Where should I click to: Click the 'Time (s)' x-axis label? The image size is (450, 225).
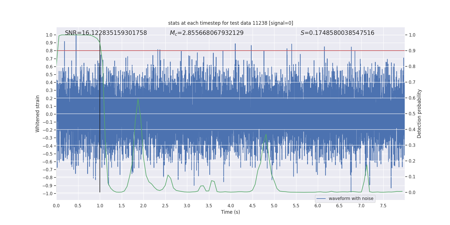231,212
